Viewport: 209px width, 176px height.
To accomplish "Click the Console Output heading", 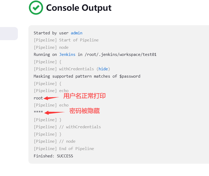I will pyautogui.click(x=79, y=8).
